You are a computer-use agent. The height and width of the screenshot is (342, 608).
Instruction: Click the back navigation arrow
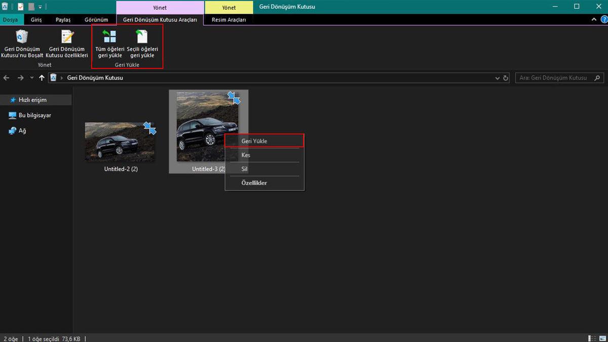[x=7, y=78]
